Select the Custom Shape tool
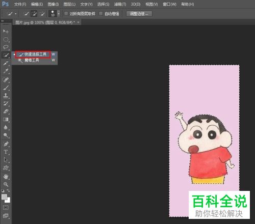The width and height of the screenshot is (255, 224). point(6,168)
